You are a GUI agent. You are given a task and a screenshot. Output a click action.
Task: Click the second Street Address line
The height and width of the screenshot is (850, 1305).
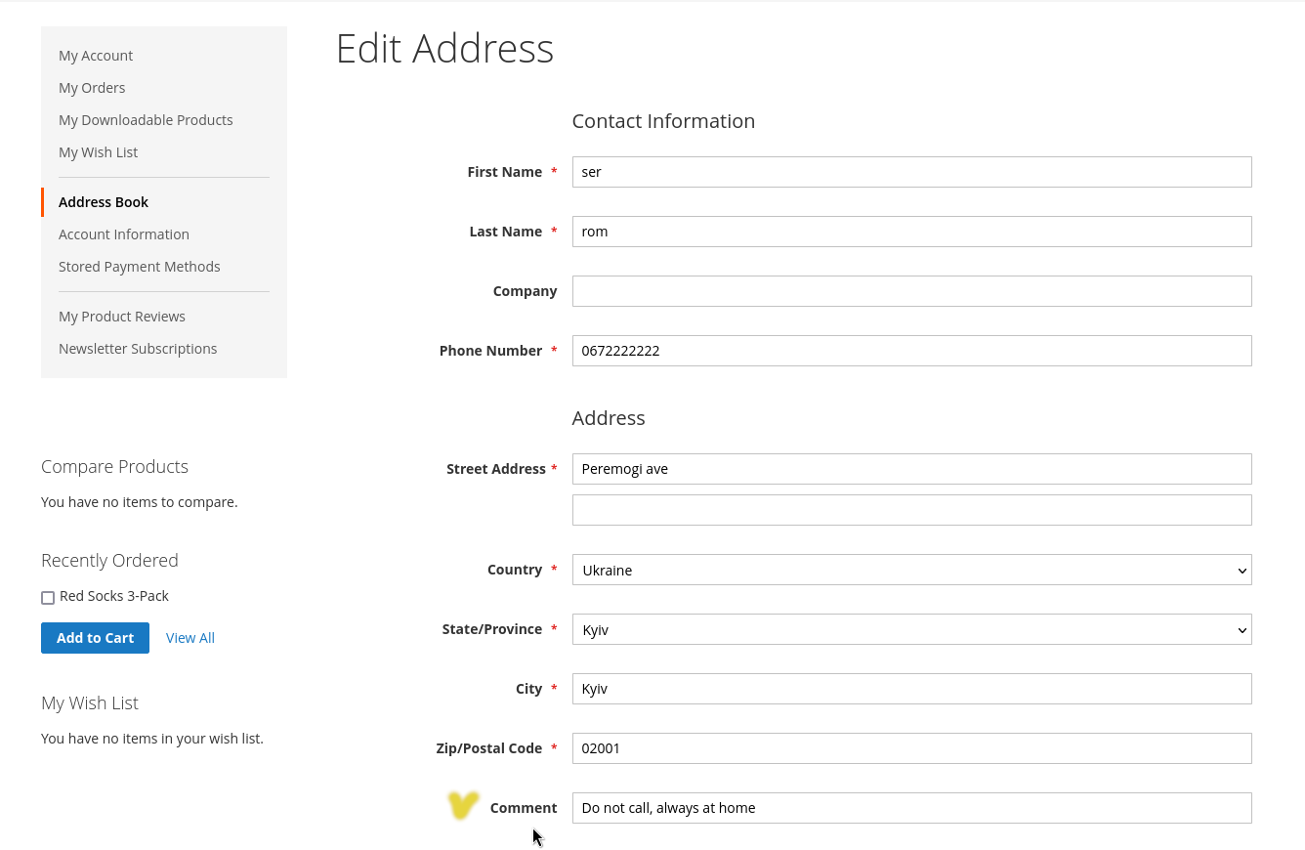click(910, 510)
